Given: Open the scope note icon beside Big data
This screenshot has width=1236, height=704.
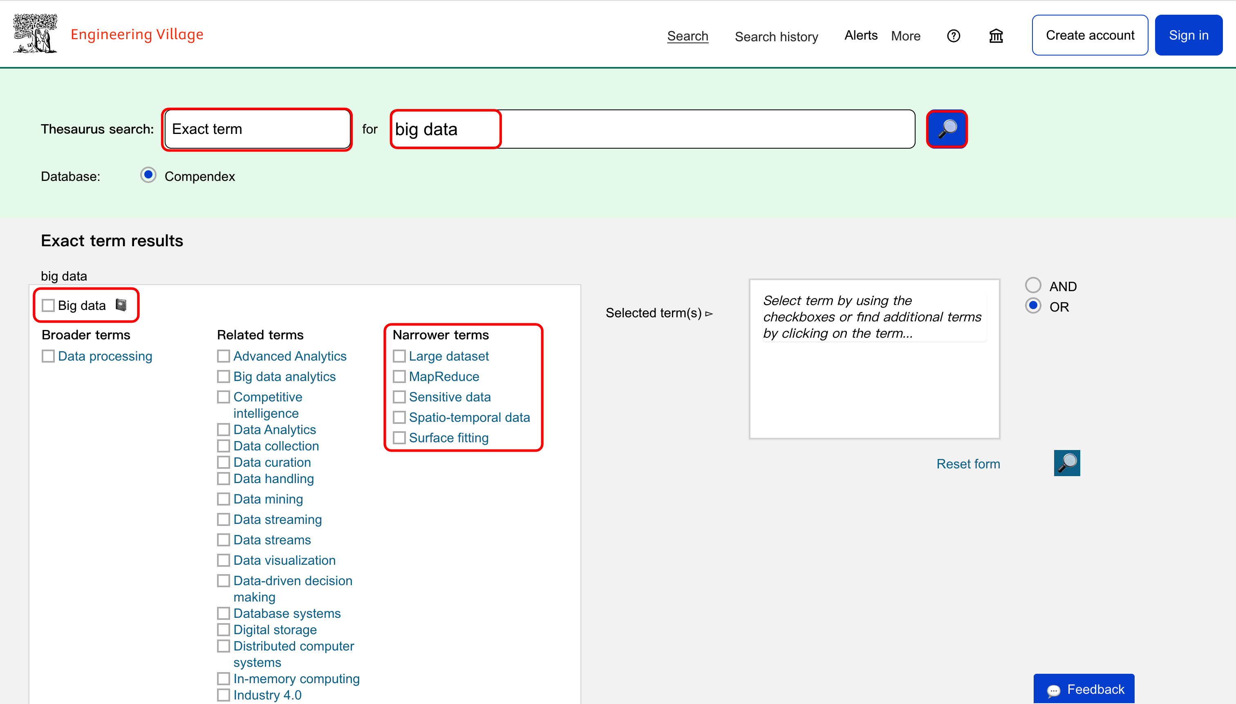Looking at the screenshot, I should click(x=121, y=305).
